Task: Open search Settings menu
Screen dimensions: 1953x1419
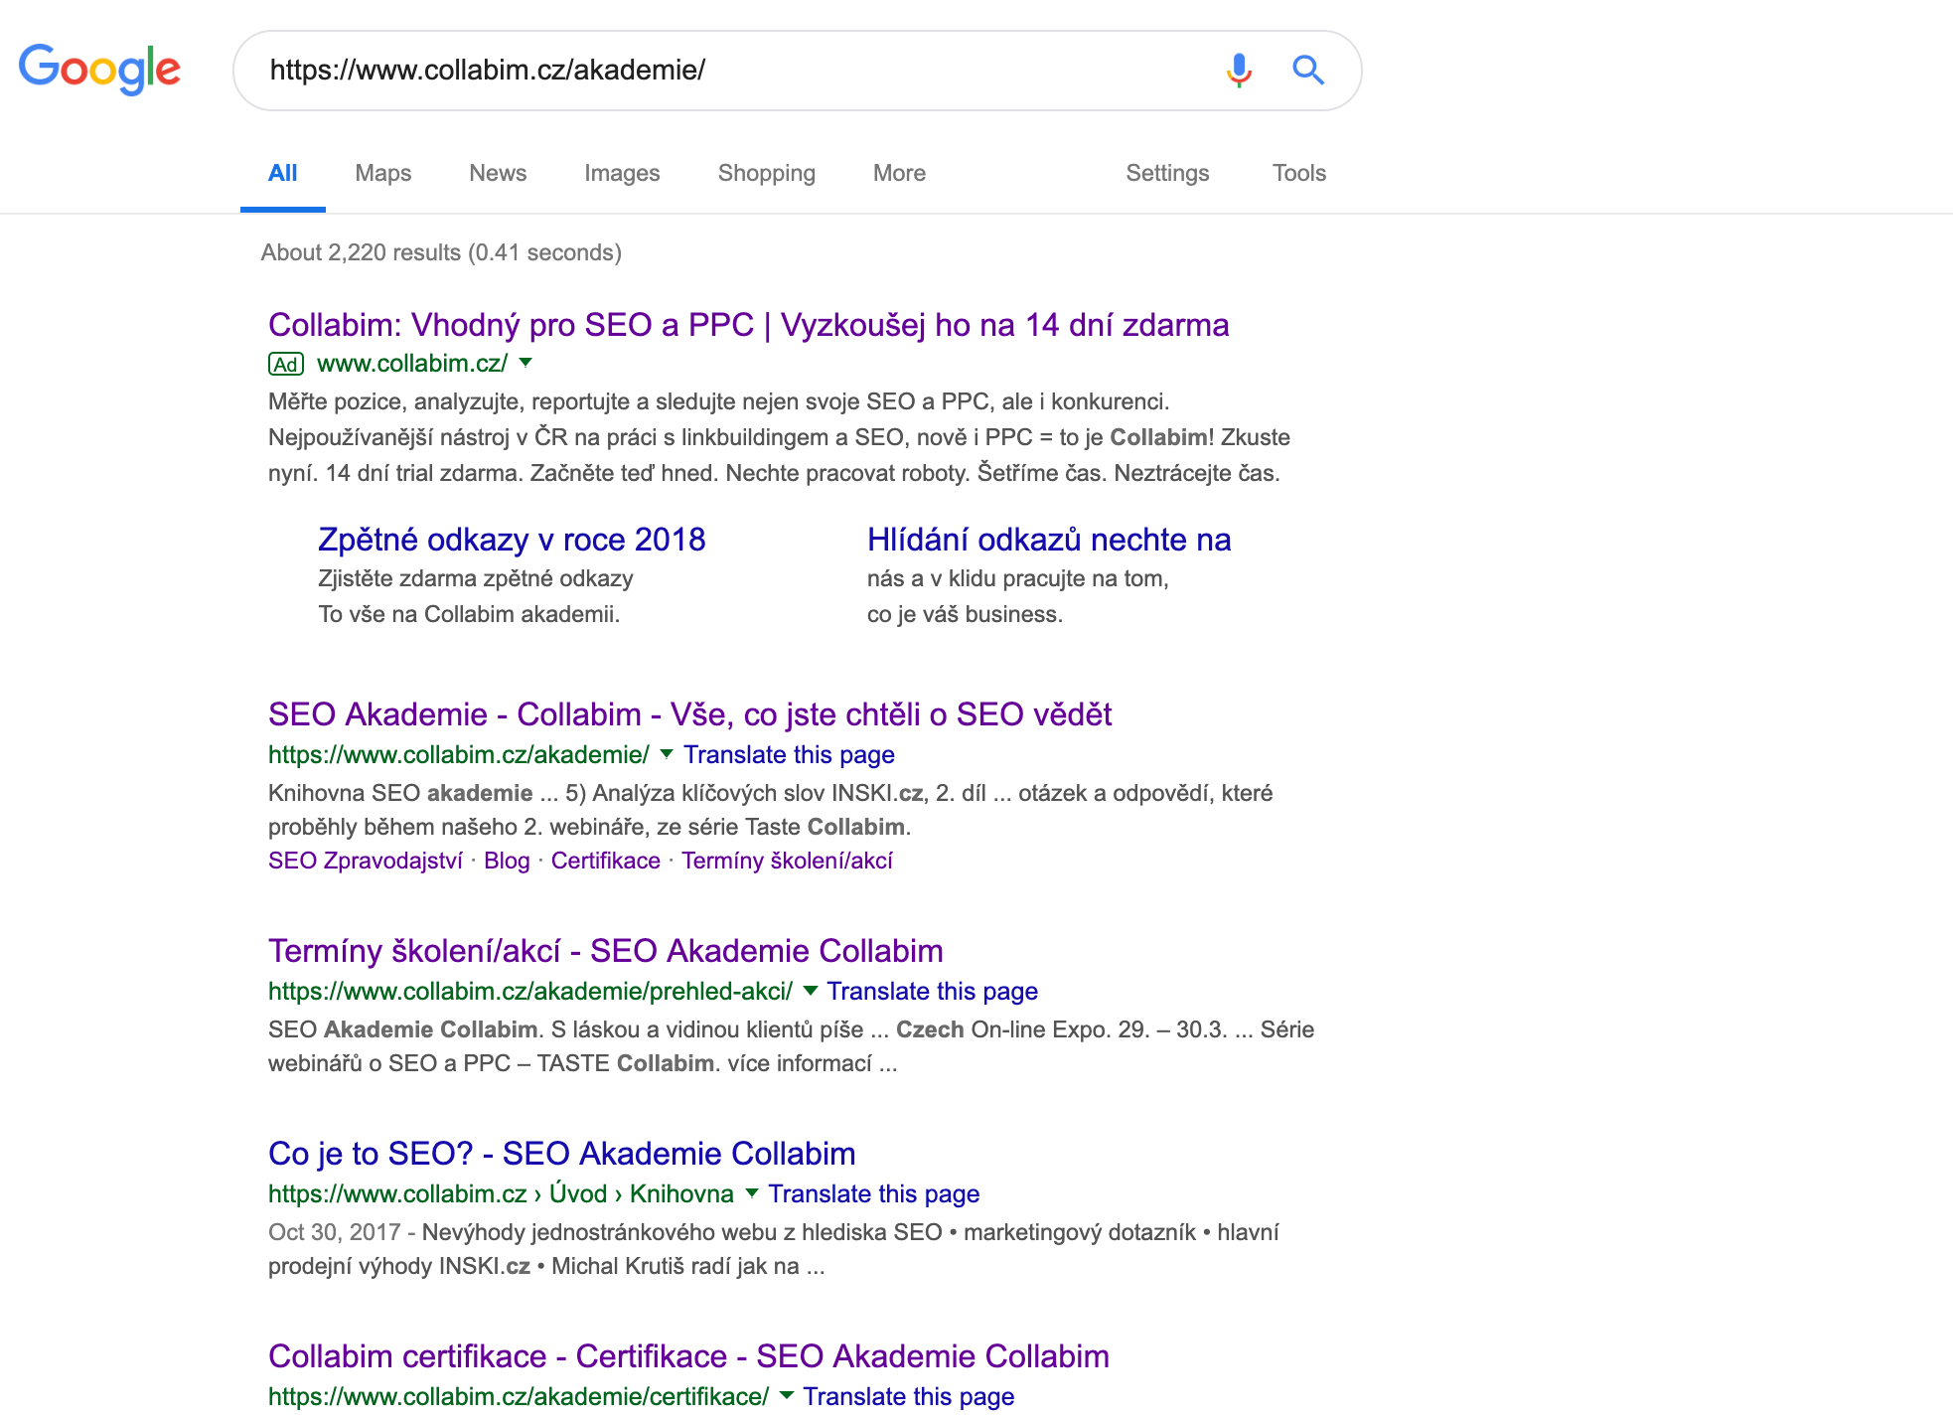Action: [x=1167, y=173]
